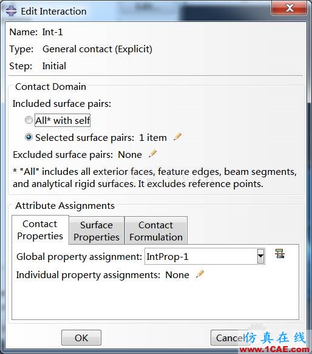
Task: Click the Int-1 name value
Action: click(x=52, y=32)
